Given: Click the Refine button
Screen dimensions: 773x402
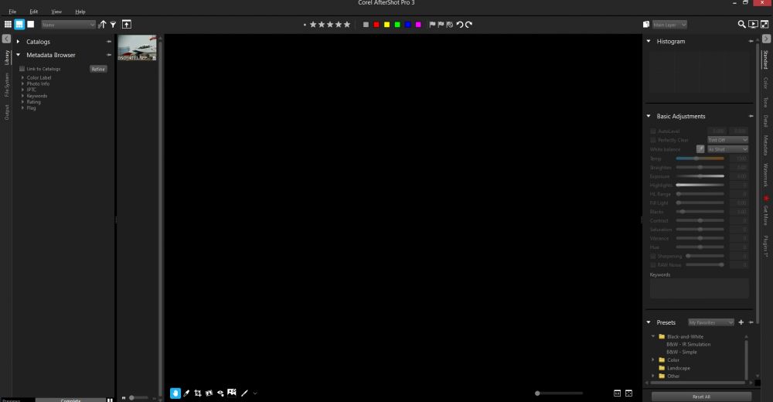Looking at the screenshot, I should (x=98, y=69).
